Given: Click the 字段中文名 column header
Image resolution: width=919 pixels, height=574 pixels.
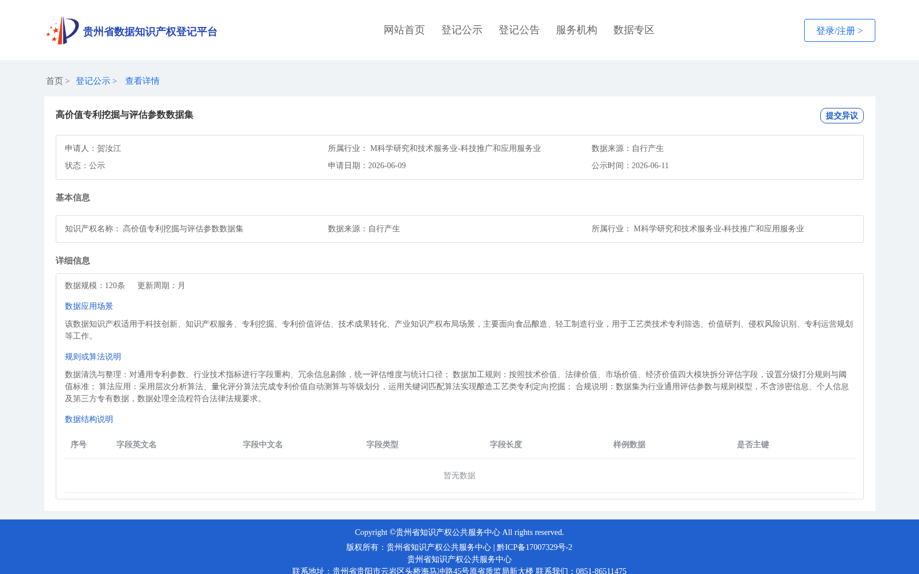Looking at the screenshot, I should coord(263,444).
